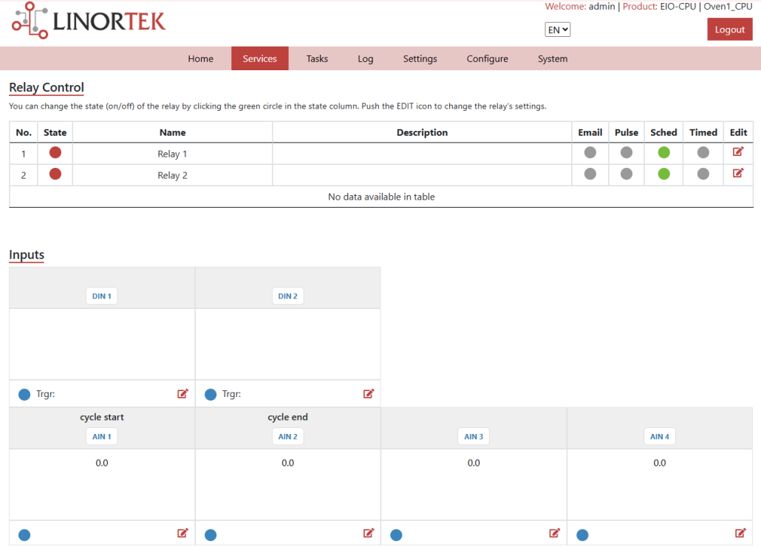Select the Services tab

259,58
